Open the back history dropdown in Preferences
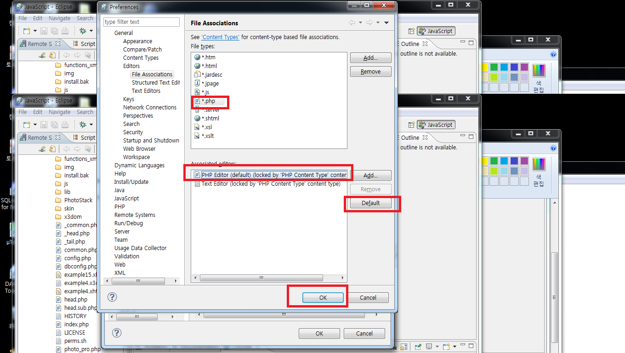 click(x=360, y=23)
